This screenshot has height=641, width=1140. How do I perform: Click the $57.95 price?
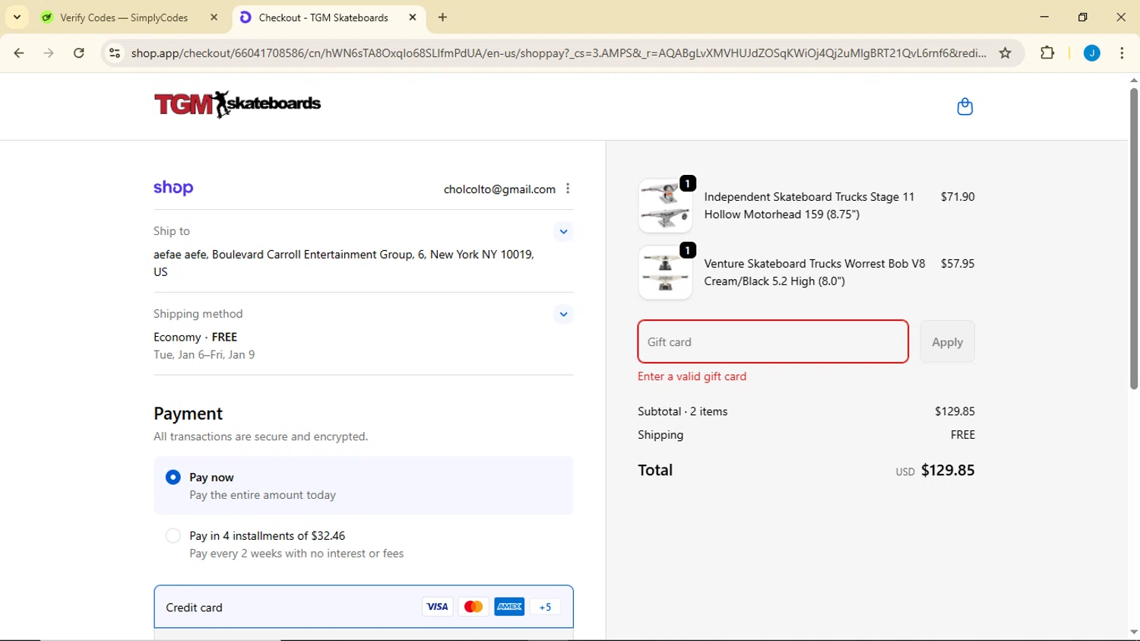(958, 264)
